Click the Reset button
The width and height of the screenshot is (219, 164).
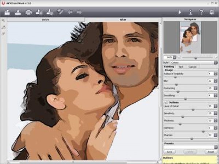[x=210, y=152]
